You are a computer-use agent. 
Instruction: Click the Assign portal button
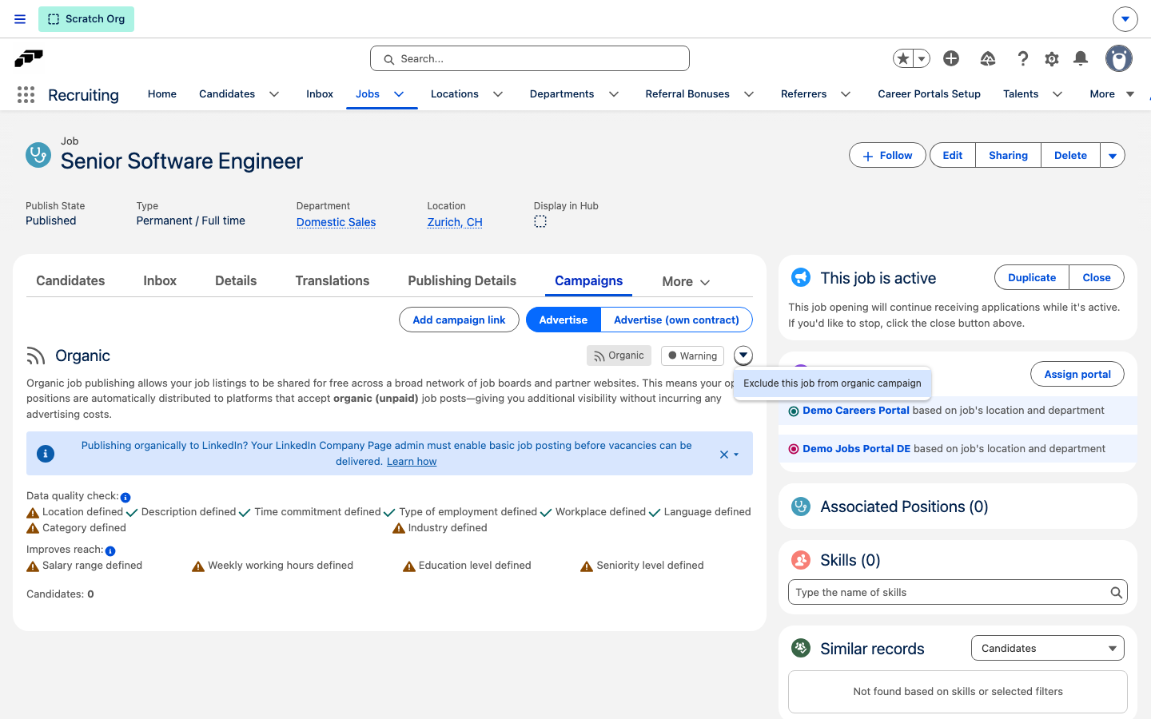click(x=1077, y=374)
